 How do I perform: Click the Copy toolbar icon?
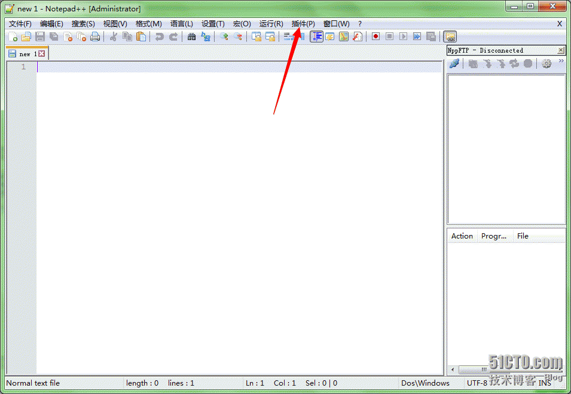(127, 37)
